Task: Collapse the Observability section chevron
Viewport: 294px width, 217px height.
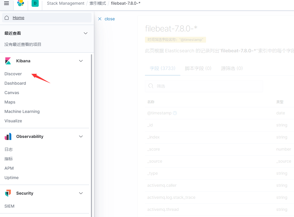Action: click(x=81, y=136)
